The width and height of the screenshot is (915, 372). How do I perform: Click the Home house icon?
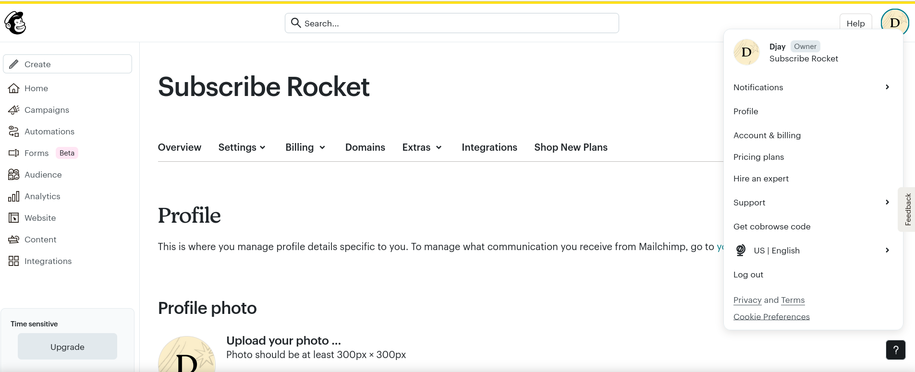pos(14,88)
